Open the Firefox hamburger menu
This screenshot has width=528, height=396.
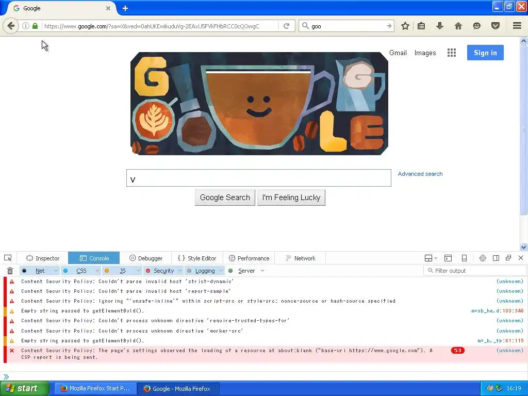pyautogui.click(x=517, y=26)
